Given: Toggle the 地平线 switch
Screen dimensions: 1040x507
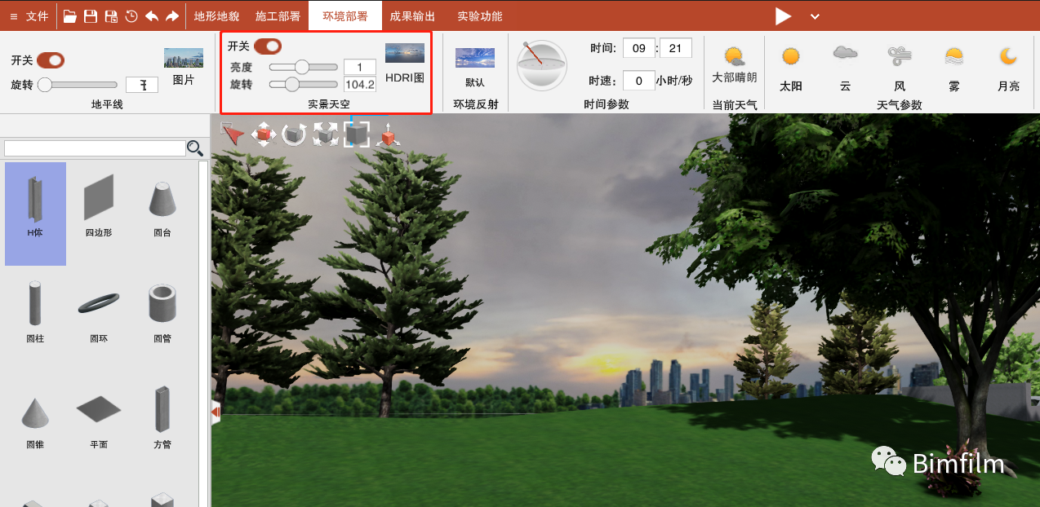Looking at the screenshot, I should (x=50, y=60).
